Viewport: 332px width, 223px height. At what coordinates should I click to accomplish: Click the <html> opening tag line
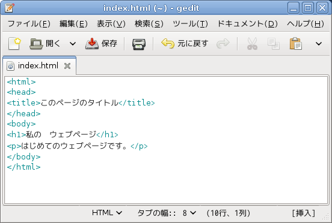click(21, 82)
